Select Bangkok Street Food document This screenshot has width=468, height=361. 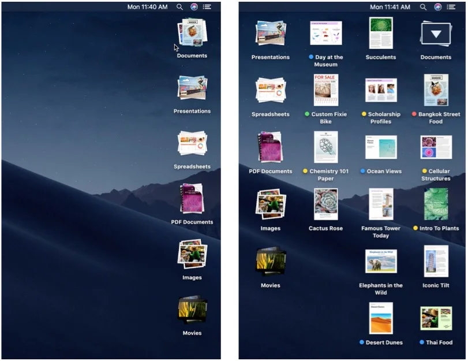[436, 90]
